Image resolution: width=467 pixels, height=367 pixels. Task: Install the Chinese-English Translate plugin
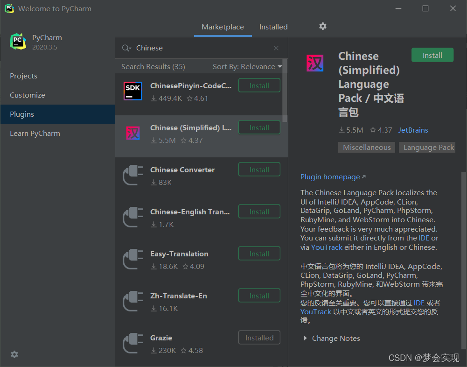coord(259,212)
